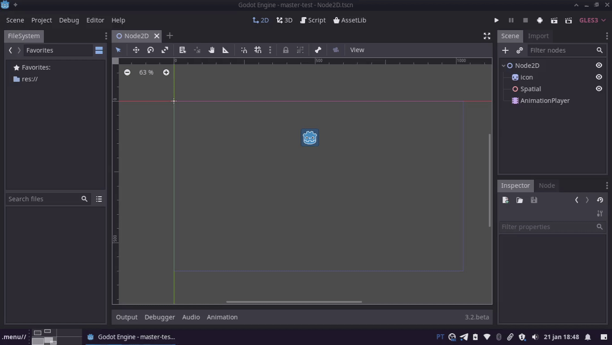This screenshot has height=345, width=612.
Task: Click the Filter properties field
Action: (552, 227)
